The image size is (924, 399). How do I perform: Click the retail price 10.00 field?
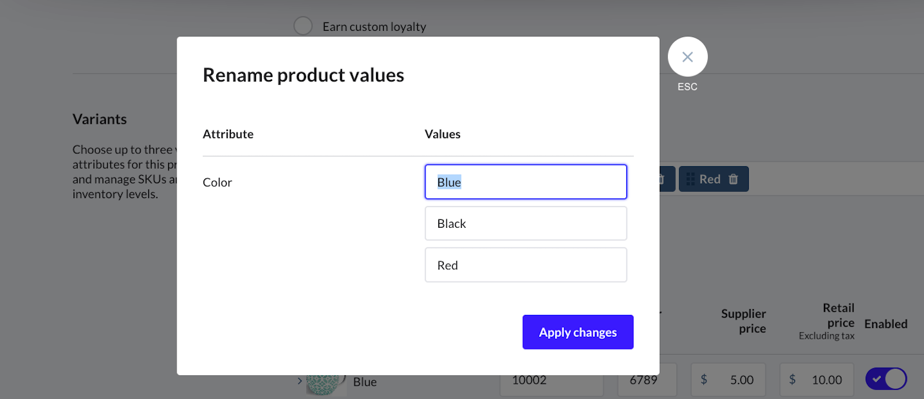[x=816, y=380]
